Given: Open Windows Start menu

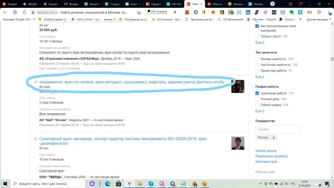Looking at the screenshot, I should point(5,184).
